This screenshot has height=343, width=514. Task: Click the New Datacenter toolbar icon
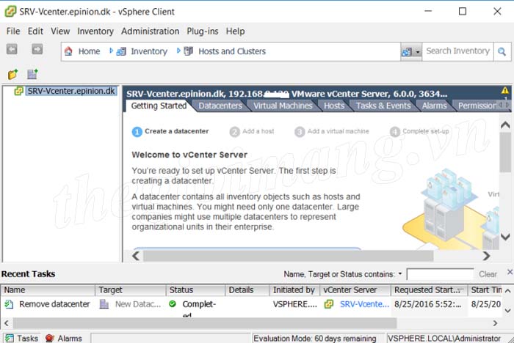(x=32, y=74)
